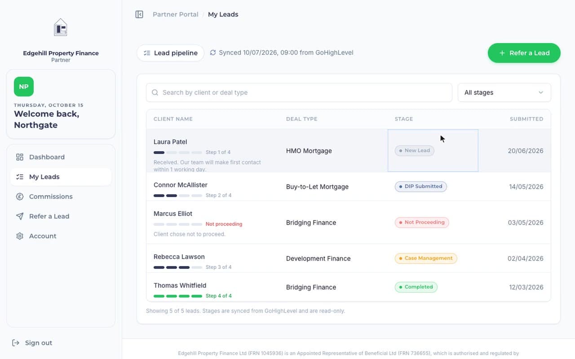The width and height of the screenshot is (575, 359).
Task: Click Development Finance deal type cell
Action: [318, 258]
